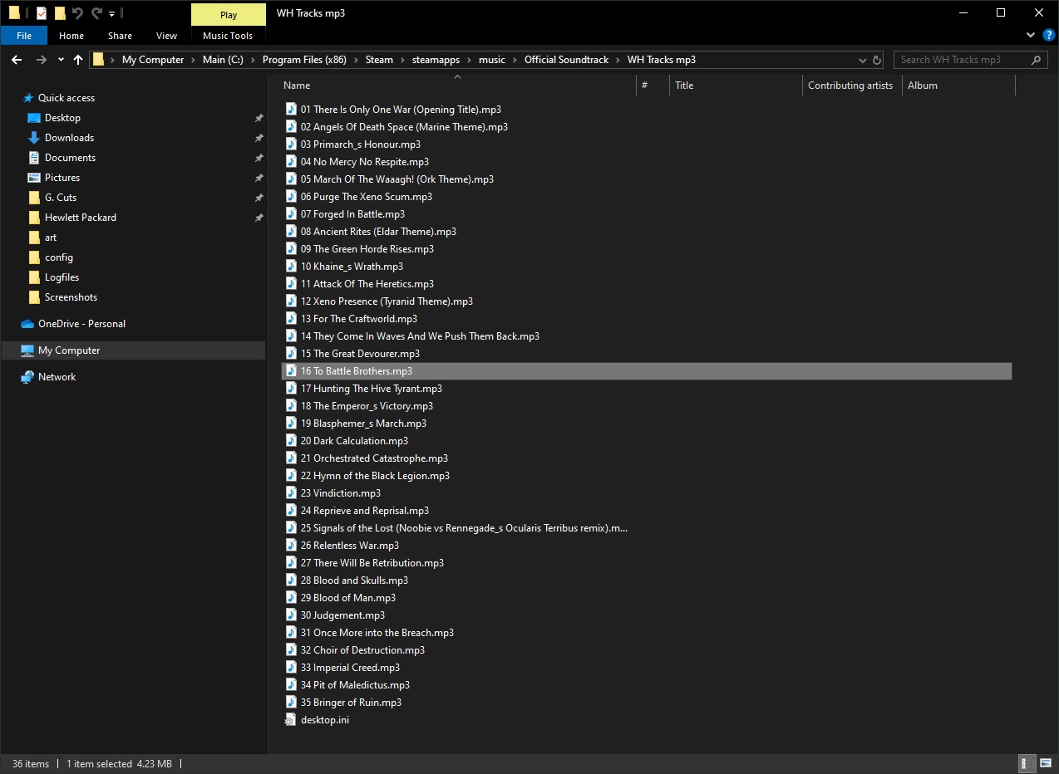Switch to the Share ribbon tab
This screenshot has width=1059, height=774.
click(120, 36)
